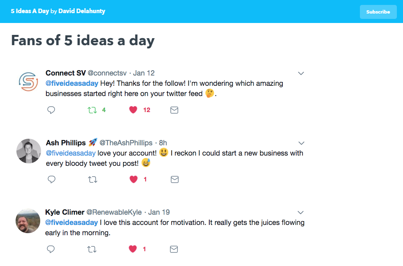403x266 pixels.
Task: Open the dropdown menu on Ash Phillips' tweet
Action: pos(301,142)
